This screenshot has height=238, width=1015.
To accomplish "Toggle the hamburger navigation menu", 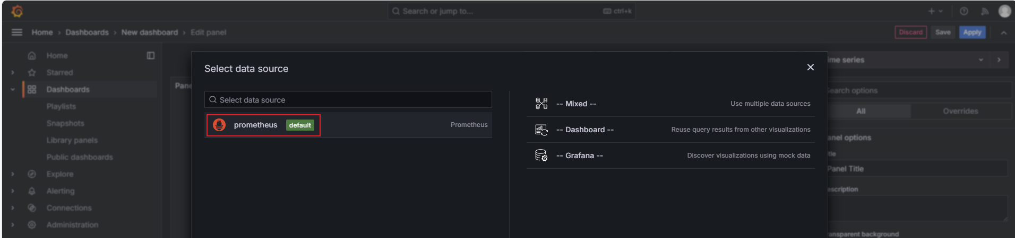I will pos(17,32).
